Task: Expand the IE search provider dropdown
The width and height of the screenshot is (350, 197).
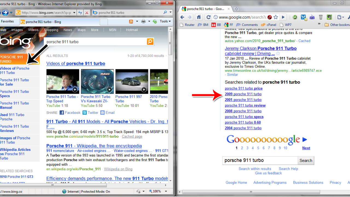Action: click(x=170, y=13)
